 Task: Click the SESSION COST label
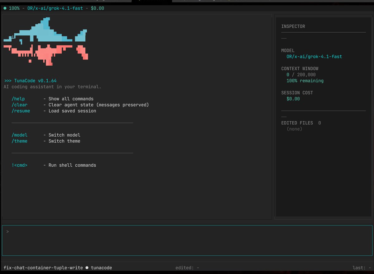[297, 93]
